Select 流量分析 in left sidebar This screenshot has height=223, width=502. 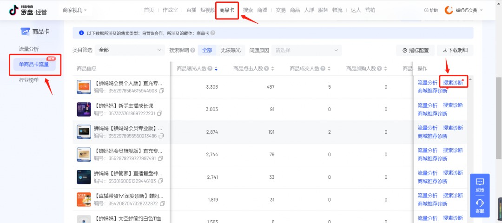click(x=29, y=49)
